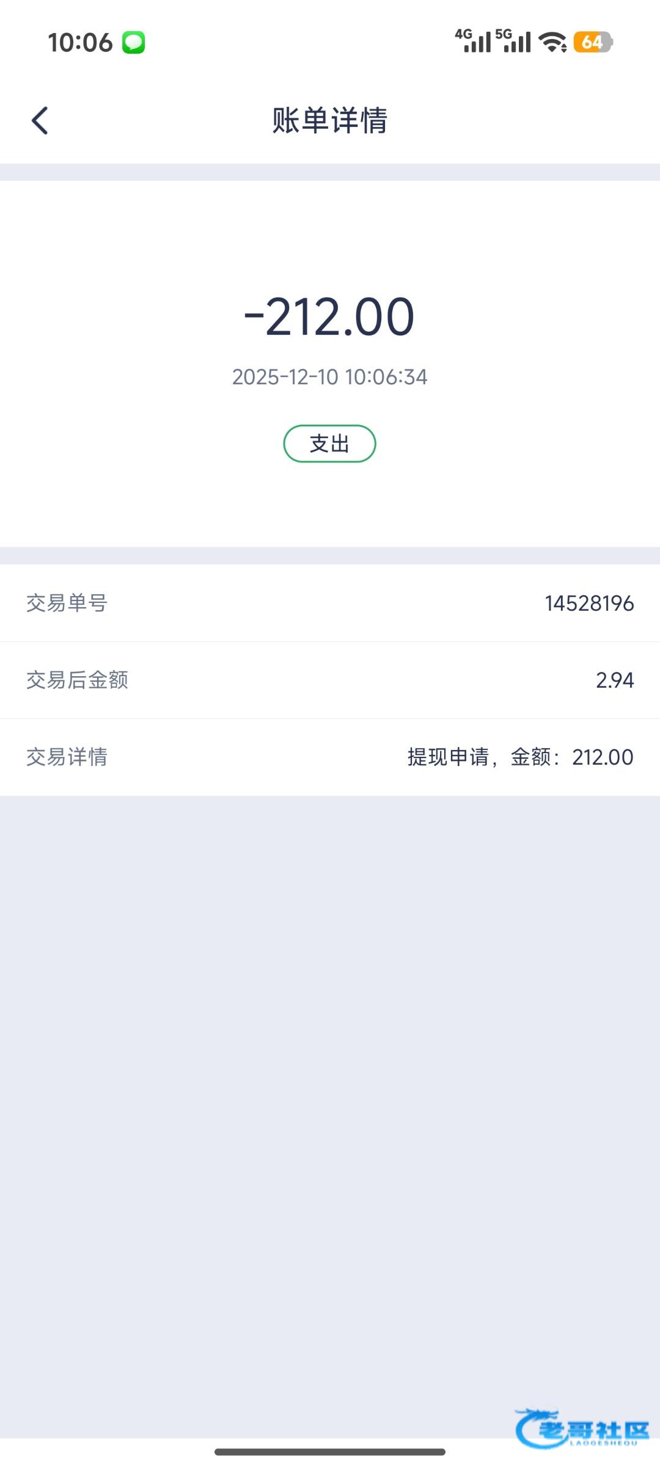Tap the 支出 expense tag
Screen dimensions: 660x1466
coord(329,443)
